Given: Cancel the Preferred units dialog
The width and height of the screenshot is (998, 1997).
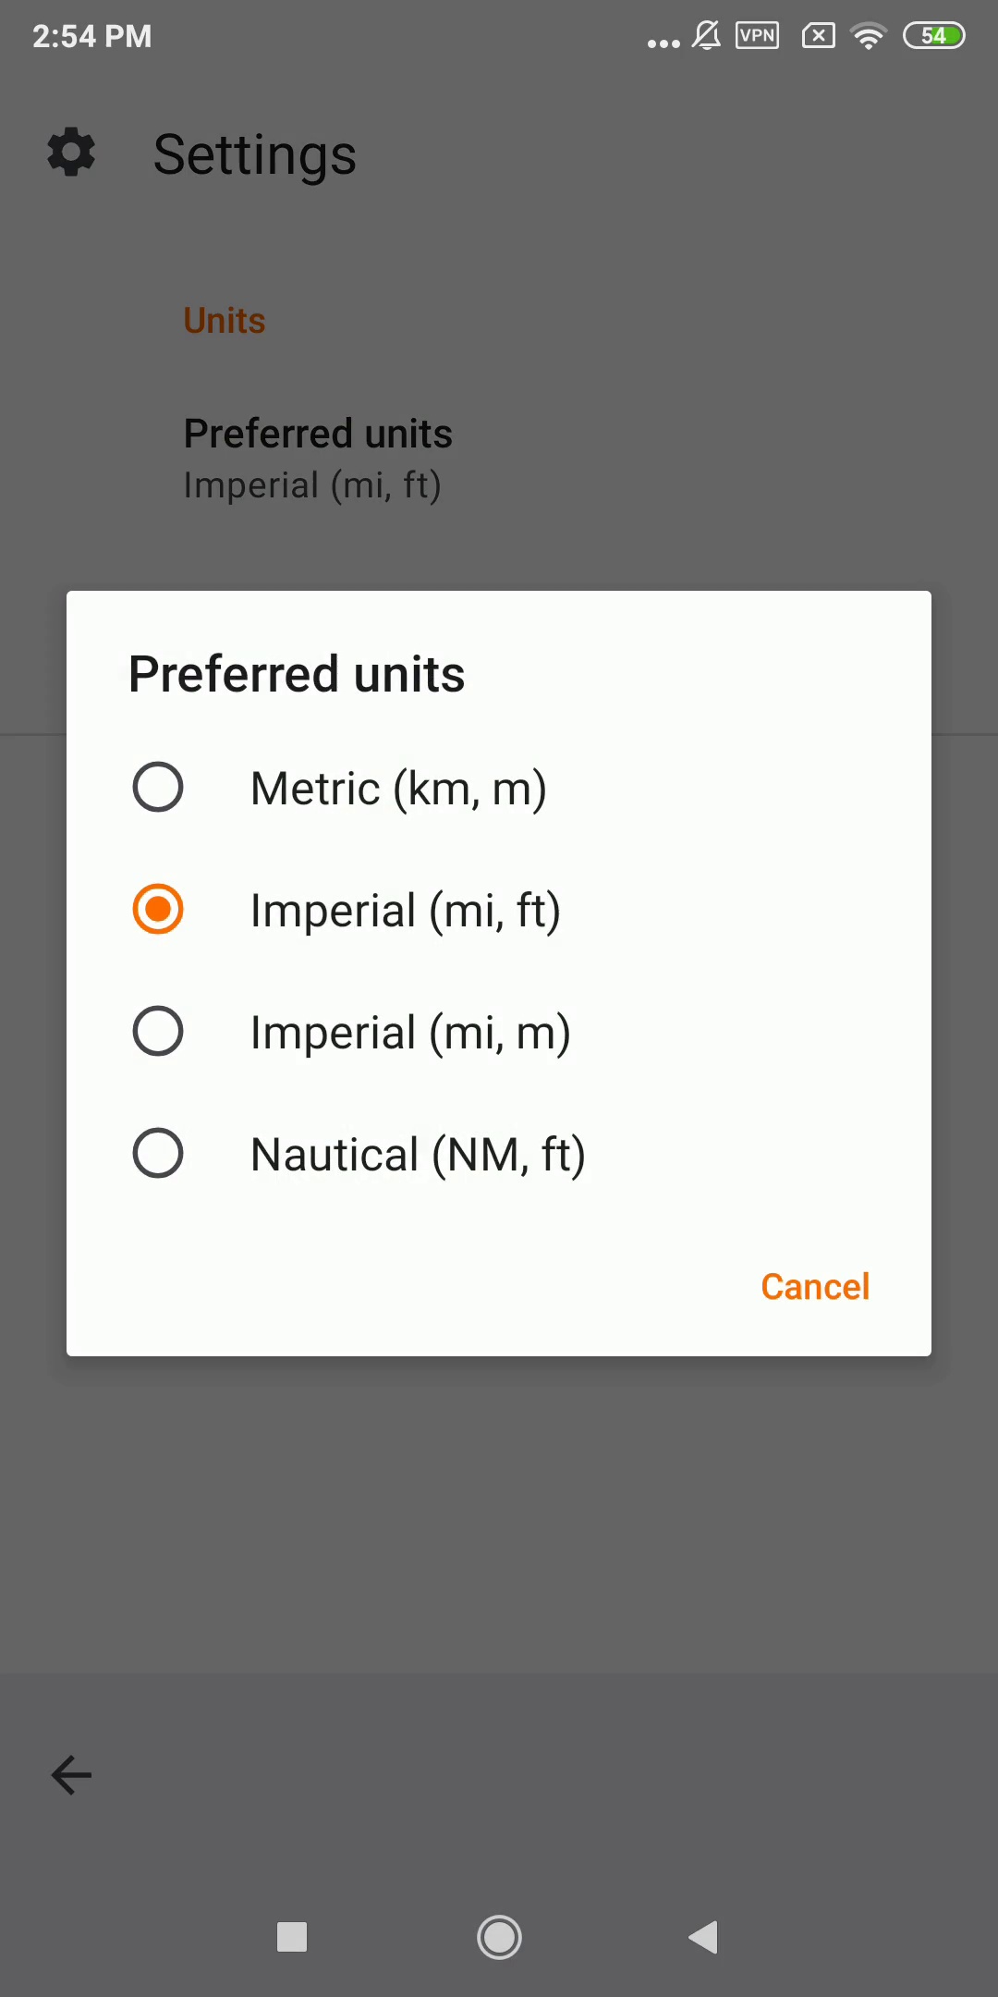Looking at the screenshot, I should (x=815, y=1286).
